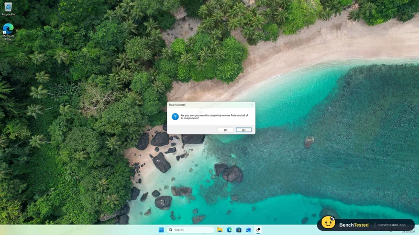Click the 'Are you sure you want to completely remove Polar' message
Viewport: 419px width, 235px height.
point(214,116)
